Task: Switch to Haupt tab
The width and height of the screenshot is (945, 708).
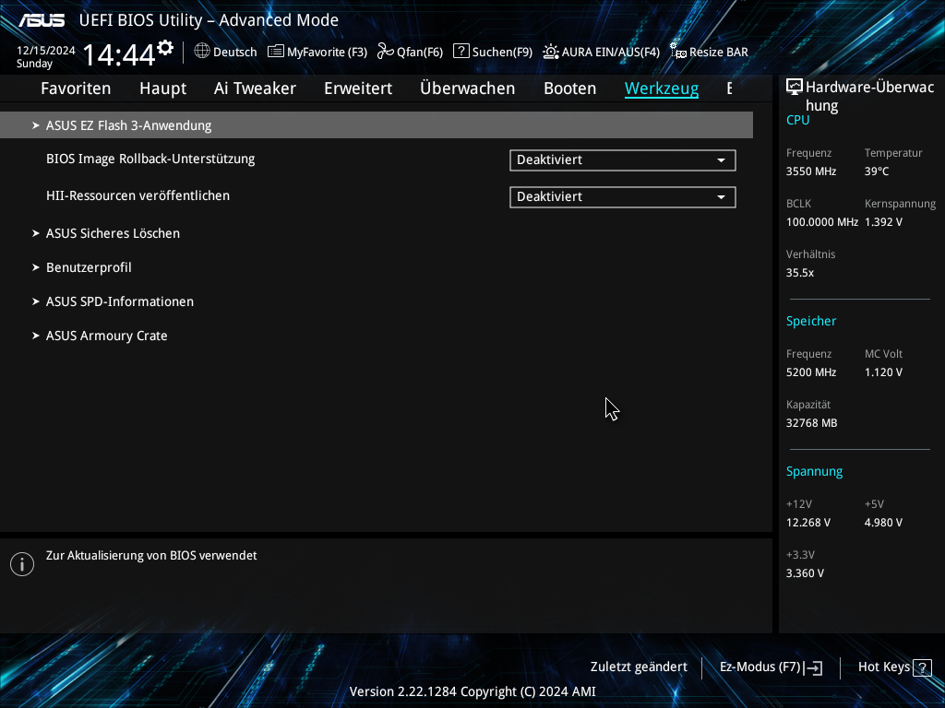Action: pyautogui.click(x=162, y=88)
